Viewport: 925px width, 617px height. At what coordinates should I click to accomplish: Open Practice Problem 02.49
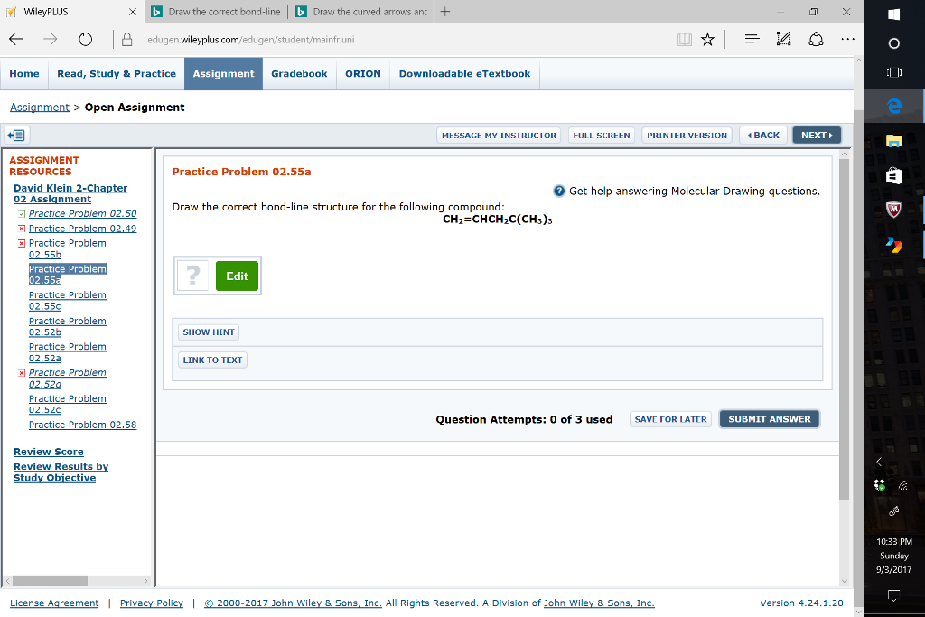click(82, 229)
